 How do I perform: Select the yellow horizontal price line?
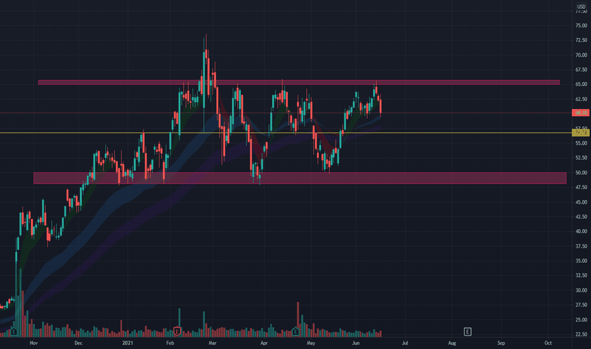tap(286, 133)
